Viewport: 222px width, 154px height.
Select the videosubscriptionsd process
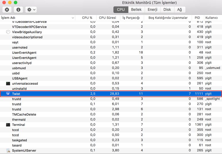111,37
